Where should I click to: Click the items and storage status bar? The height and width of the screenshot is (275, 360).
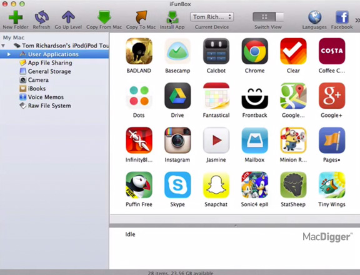pyautogui.click(x=180, y=273)
